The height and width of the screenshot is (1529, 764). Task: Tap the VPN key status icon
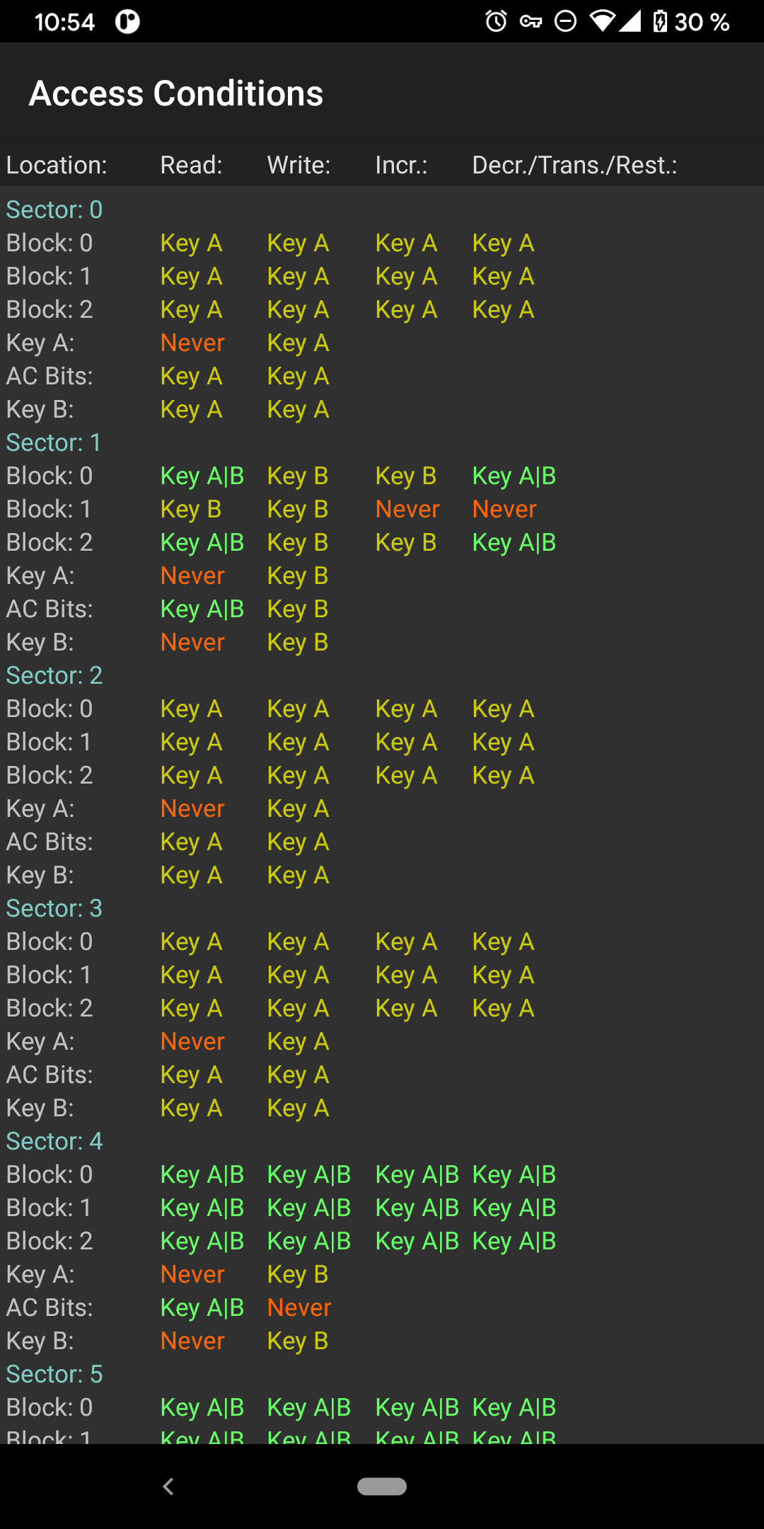pos(531,22)
